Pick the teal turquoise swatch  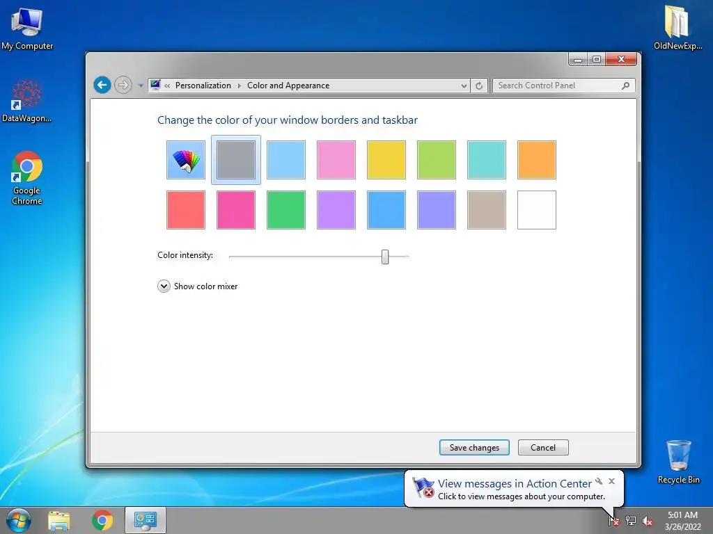487,160
